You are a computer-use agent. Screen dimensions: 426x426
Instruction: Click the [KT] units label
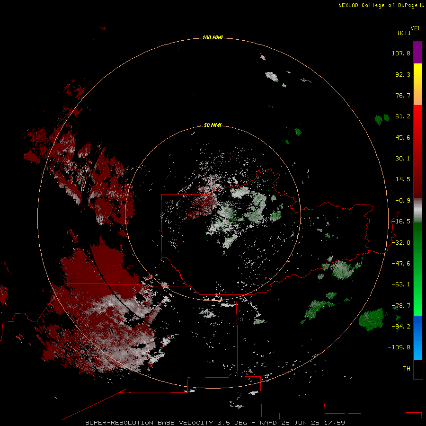404,33
